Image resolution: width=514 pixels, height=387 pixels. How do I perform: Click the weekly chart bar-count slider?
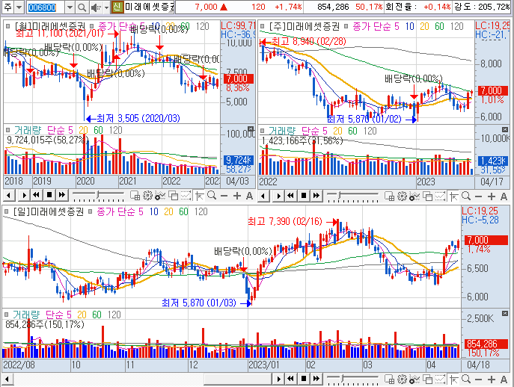pos(352,196)
